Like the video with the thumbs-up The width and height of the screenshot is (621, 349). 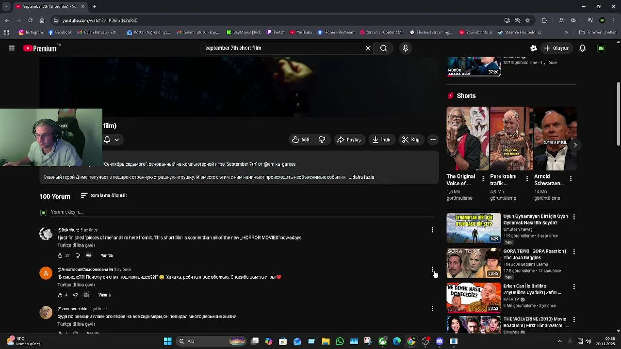point(301,140)
